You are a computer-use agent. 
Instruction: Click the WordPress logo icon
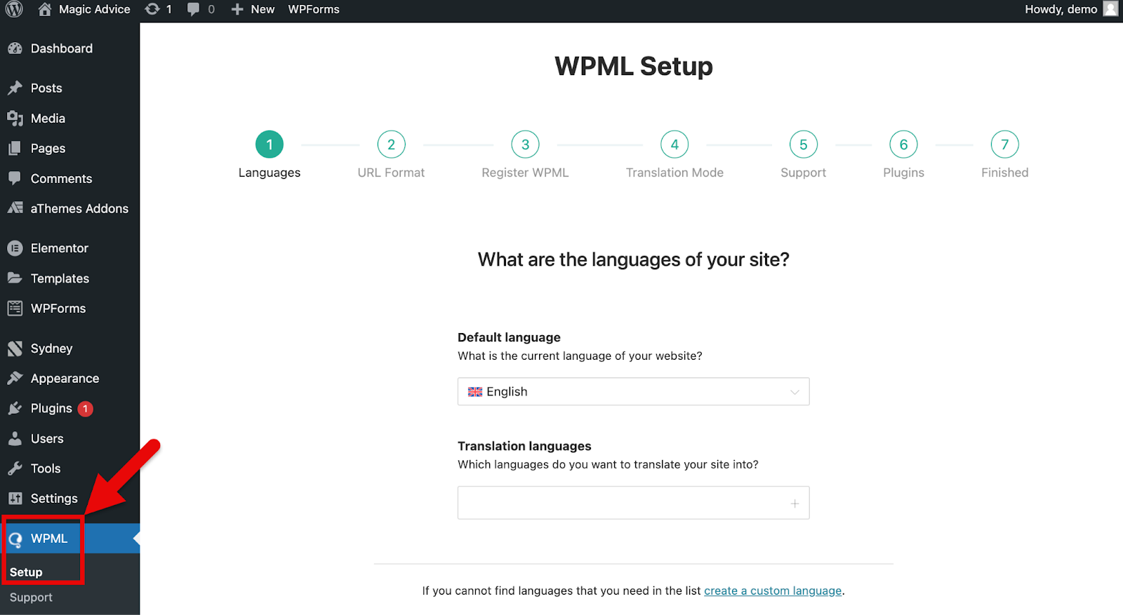click(14, 9)
